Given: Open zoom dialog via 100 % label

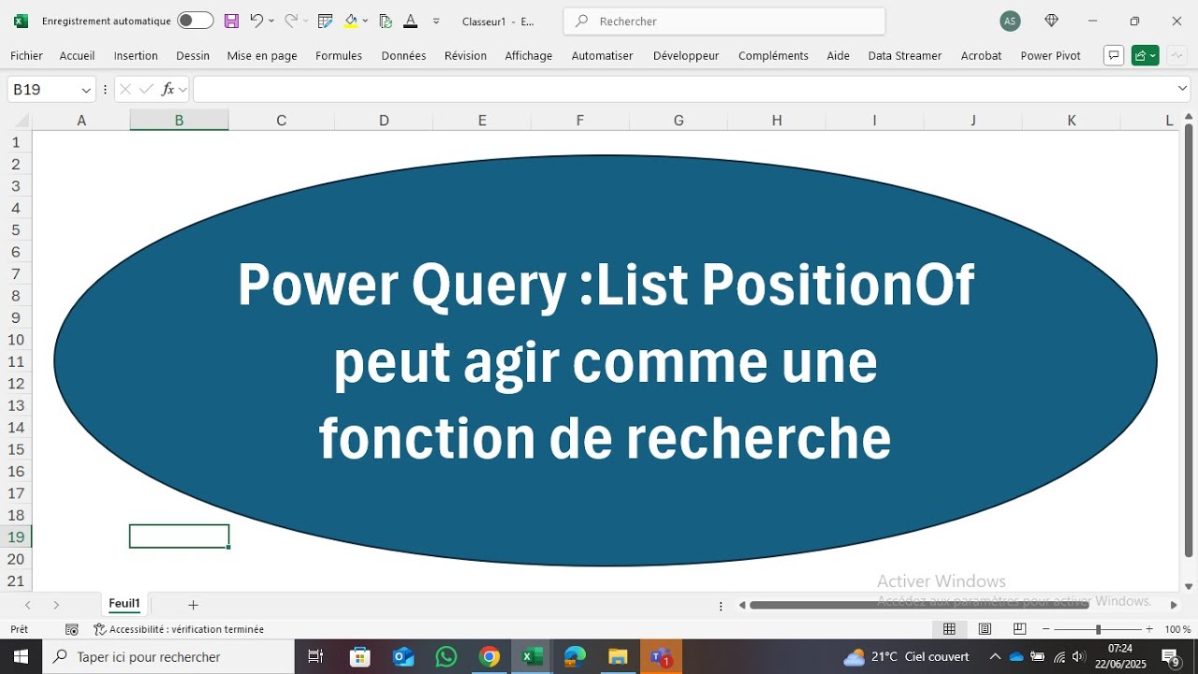Looking at the screenshot, I should point(1177,629).
